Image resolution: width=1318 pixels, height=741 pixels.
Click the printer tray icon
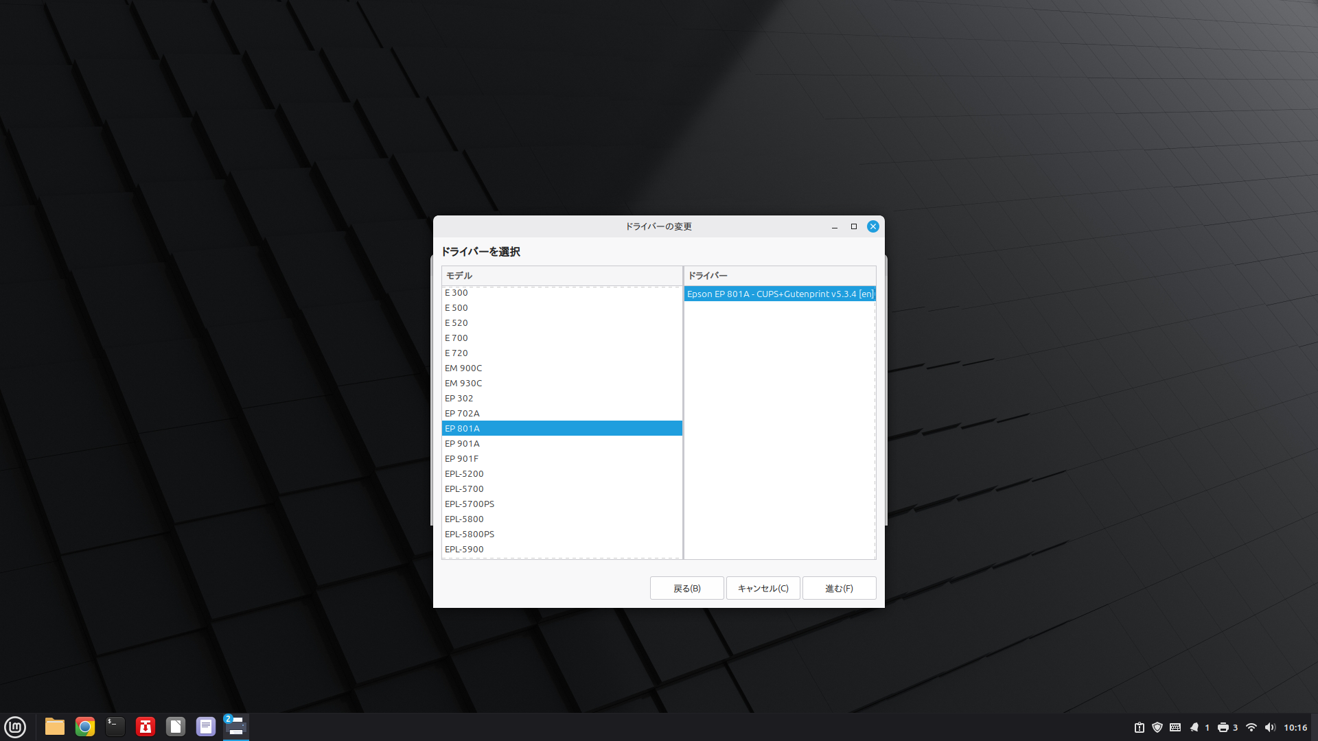point(1223,727)
